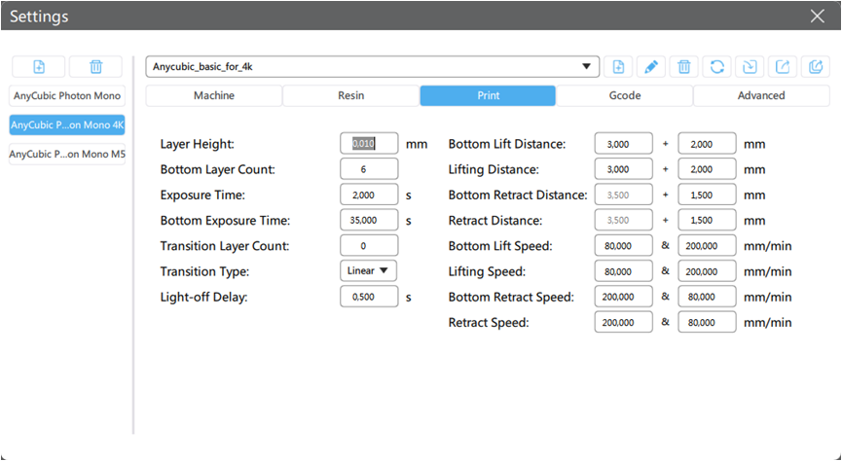Delete the profile using toolbar trash icon
This screenshot has width=842, height=461.
point(683,66)
